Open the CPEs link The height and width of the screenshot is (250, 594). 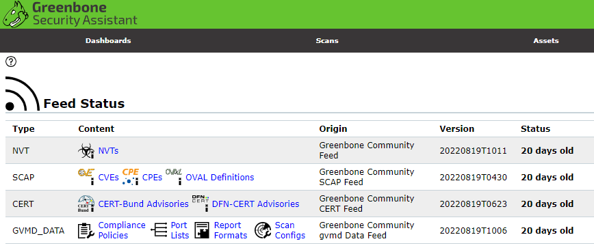[x=153, y=178]
